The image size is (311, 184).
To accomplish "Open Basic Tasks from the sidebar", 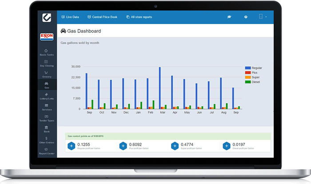I will click(46, 52).
